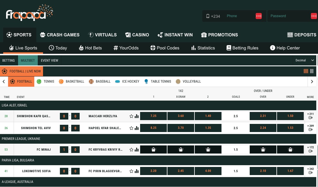The width and height of the screenshot is (318, 187).
Task: Star the Lokomotive Sofia match
Action: (131, 171)
